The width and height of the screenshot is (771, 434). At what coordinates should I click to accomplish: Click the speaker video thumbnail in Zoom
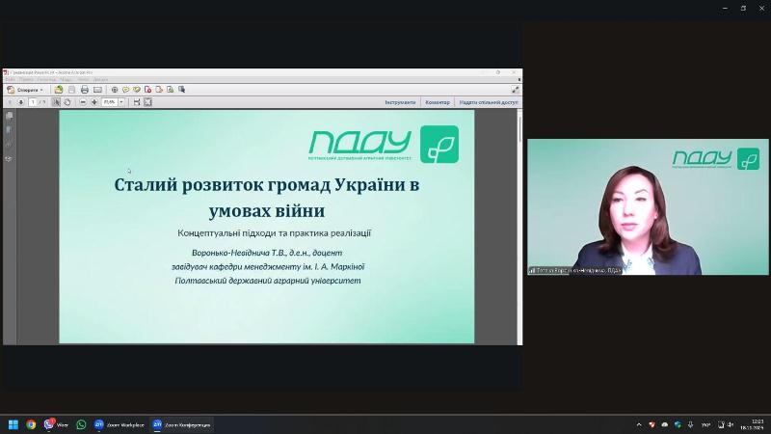pos(648,206)
